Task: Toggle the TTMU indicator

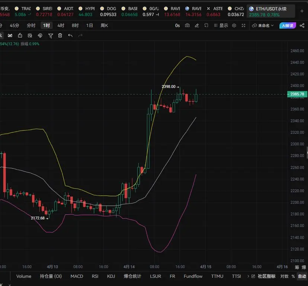Action: pos(217,276)
